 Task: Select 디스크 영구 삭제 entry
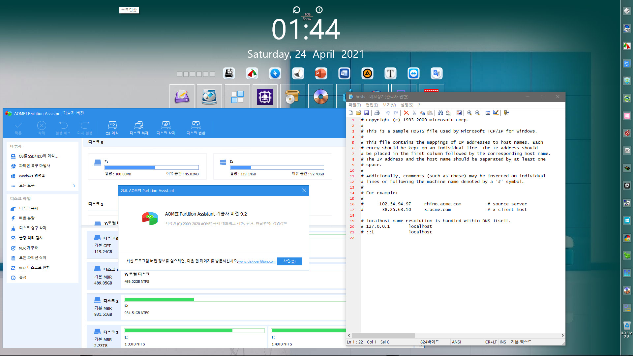pos(32,228)
